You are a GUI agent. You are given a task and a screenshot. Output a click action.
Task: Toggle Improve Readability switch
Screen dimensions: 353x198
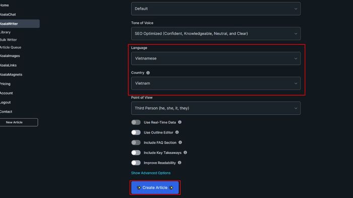coord(136,162)
